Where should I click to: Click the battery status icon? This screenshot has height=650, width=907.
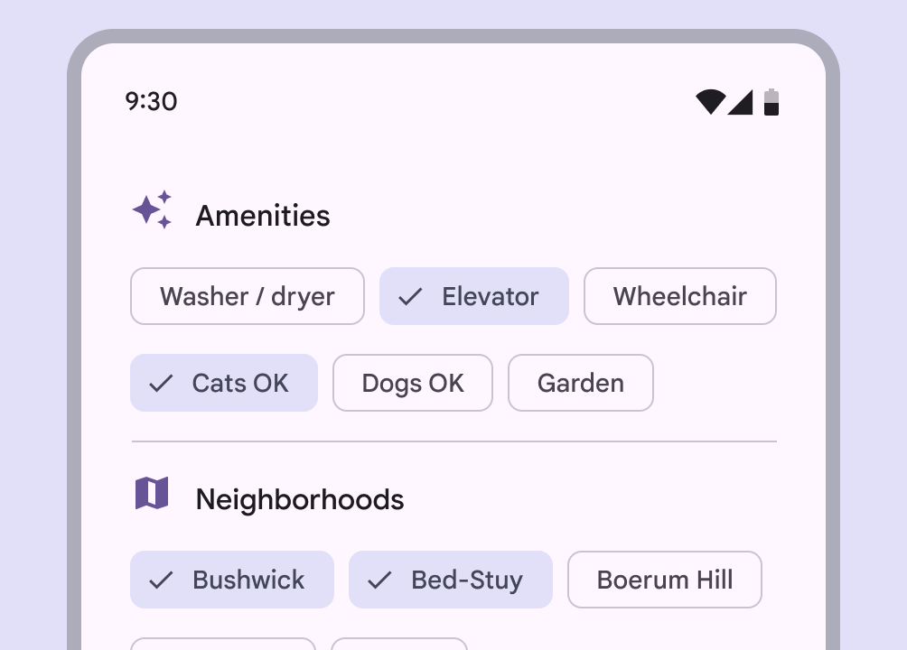pos(771,102)
